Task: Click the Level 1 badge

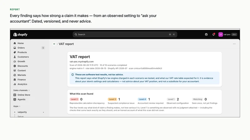Action: [171, 99]
